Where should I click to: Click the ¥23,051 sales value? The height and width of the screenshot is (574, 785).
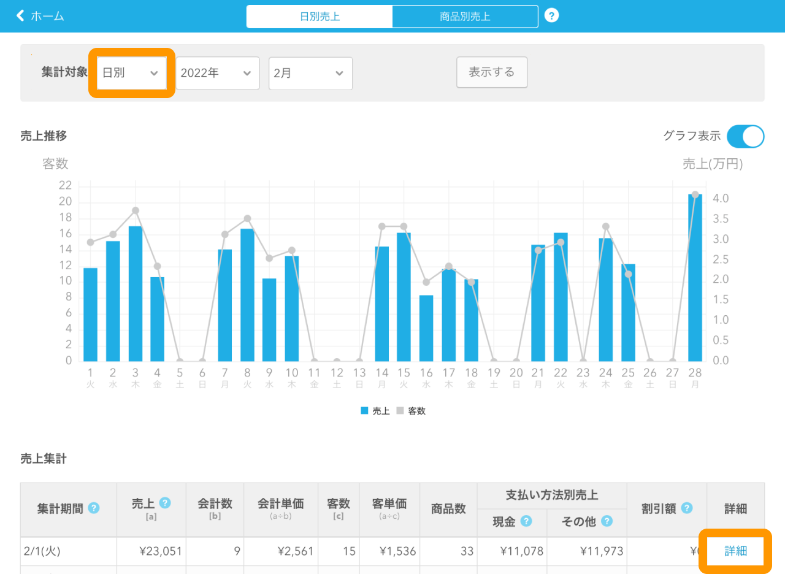161,551
